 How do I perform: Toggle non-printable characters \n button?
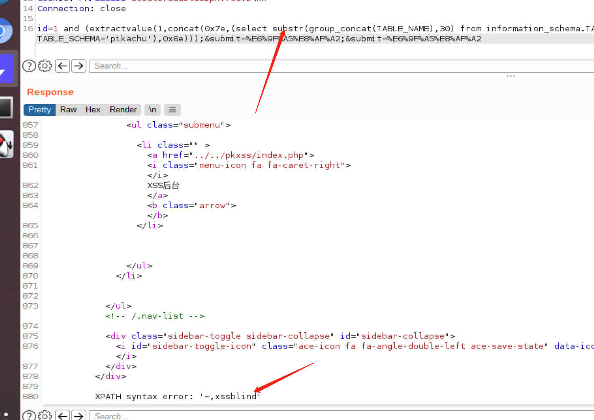153,109
